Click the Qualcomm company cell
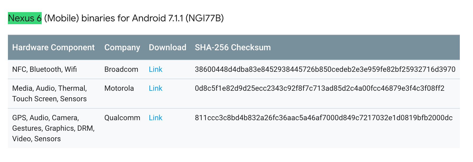Image resolution: width=473 pixels, height=162 pixels. [x=122, y=118]
